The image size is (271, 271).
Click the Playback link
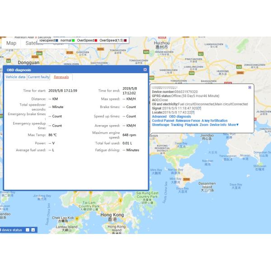pos(191,125)
